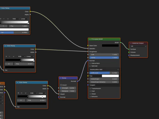Screen dimensions: 159x119
Task: Open the tools chevron in the middle Color Ramp
Action: click(14, 57)
